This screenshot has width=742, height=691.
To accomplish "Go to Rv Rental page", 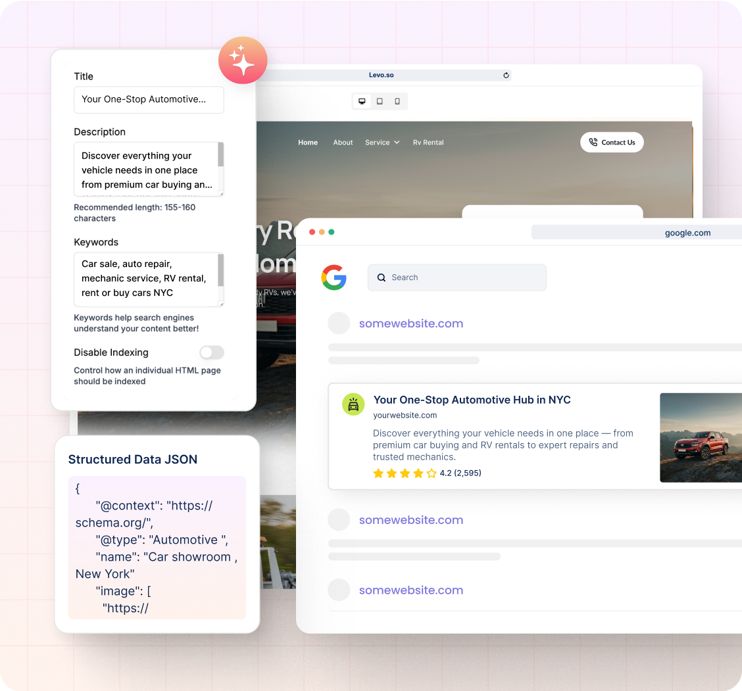I will pos(428,143).
